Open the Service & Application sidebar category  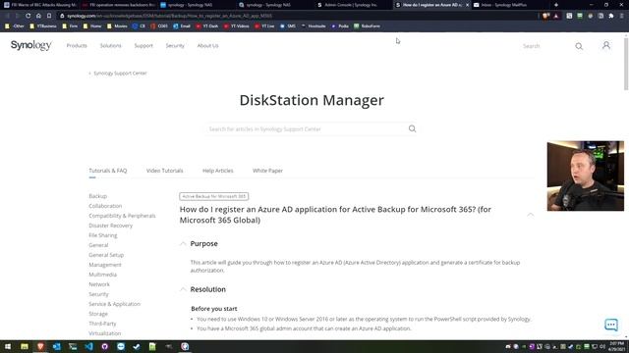[x=114, y=304]
